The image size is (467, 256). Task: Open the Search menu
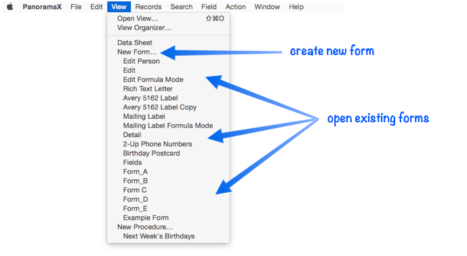182,7
